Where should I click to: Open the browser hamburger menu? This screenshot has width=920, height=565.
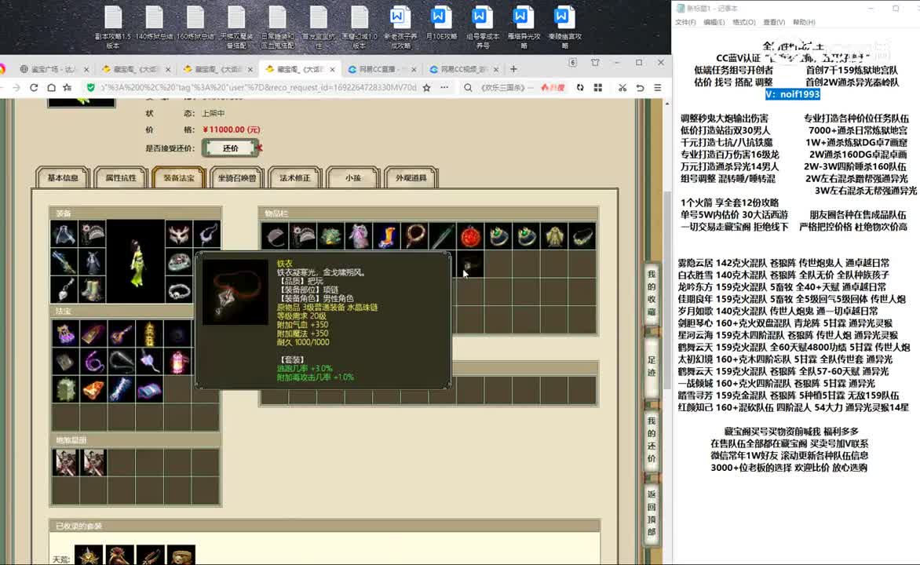pyautogui.click(x=658, y=87)
